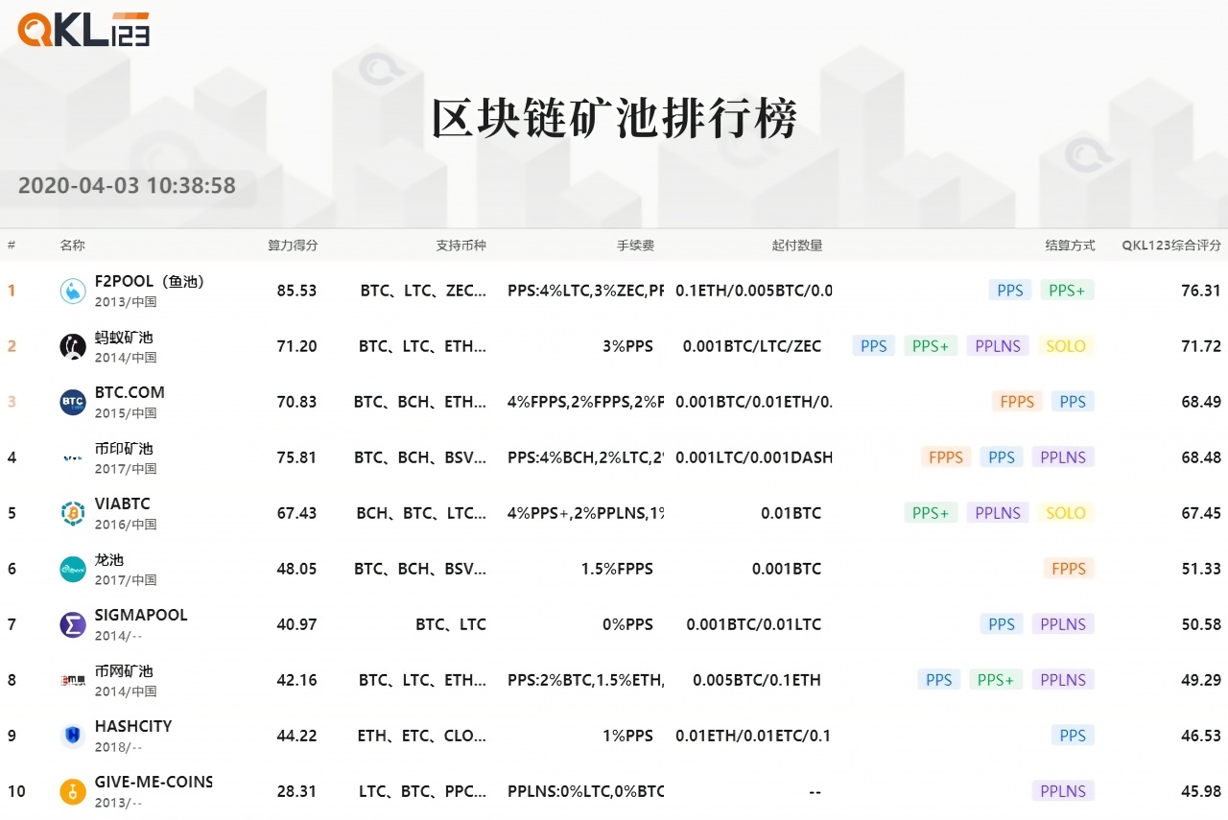The height and width of the screenshot is (820, 1228).
Task: Select the HASHCITY name text
Action: coord(133,726)
